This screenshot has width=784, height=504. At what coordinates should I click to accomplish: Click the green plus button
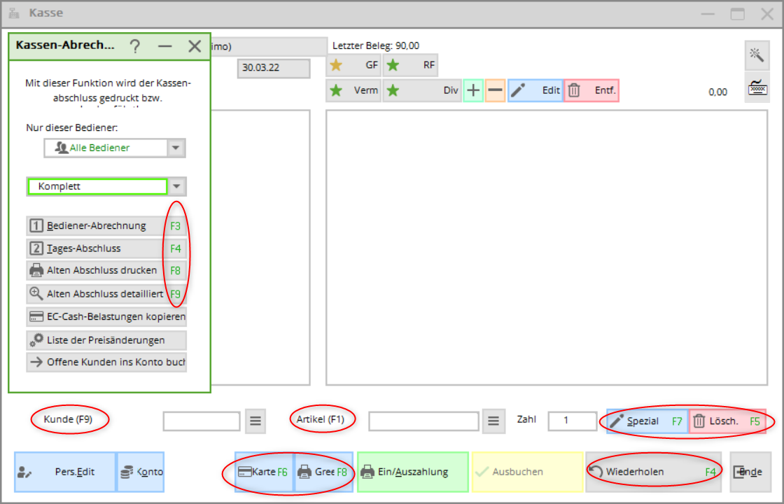pyautogui.click(x=473, y=90)
